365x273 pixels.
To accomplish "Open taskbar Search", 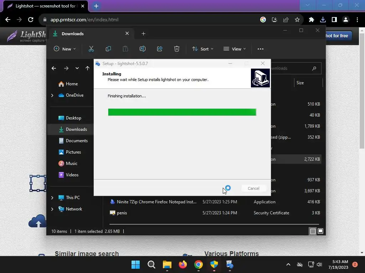I will tap(151, 264).
